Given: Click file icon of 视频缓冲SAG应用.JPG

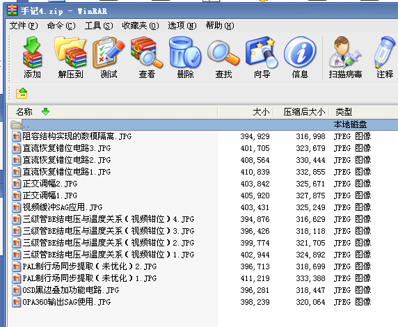Looking at the screenshot, I should pyautogui.click(x=16, y=207).
